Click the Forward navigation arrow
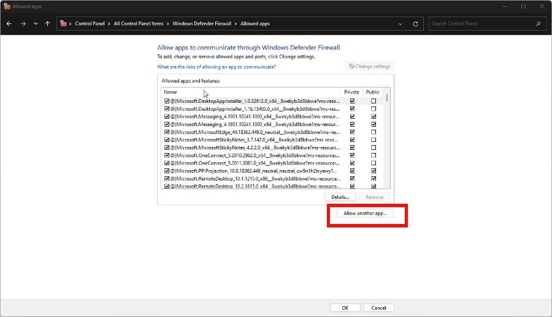This screenshot has width=552, height=317. tap(23, 23)
